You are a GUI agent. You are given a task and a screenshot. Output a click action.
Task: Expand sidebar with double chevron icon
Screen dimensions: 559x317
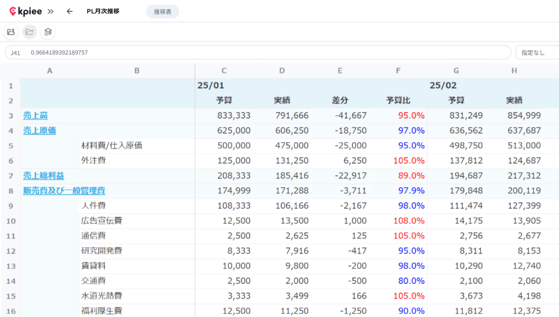coord(51,11)
